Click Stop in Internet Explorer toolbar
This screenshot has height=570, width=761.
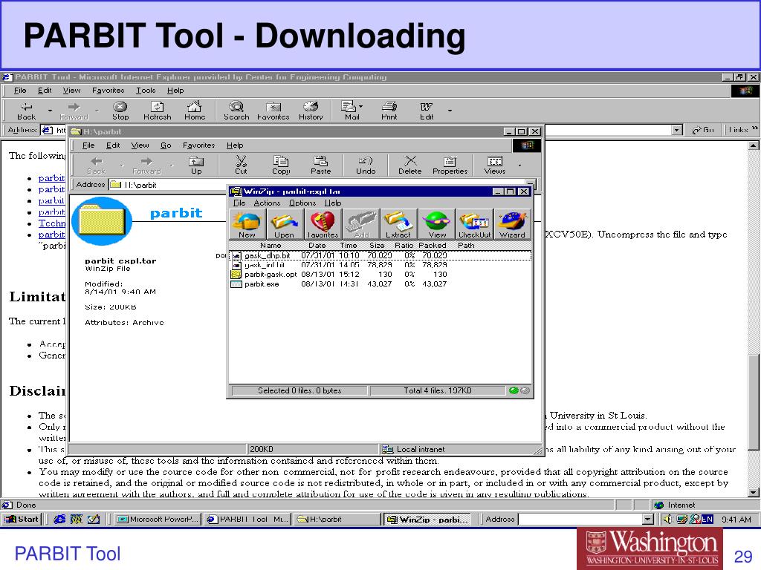point(120,111)
